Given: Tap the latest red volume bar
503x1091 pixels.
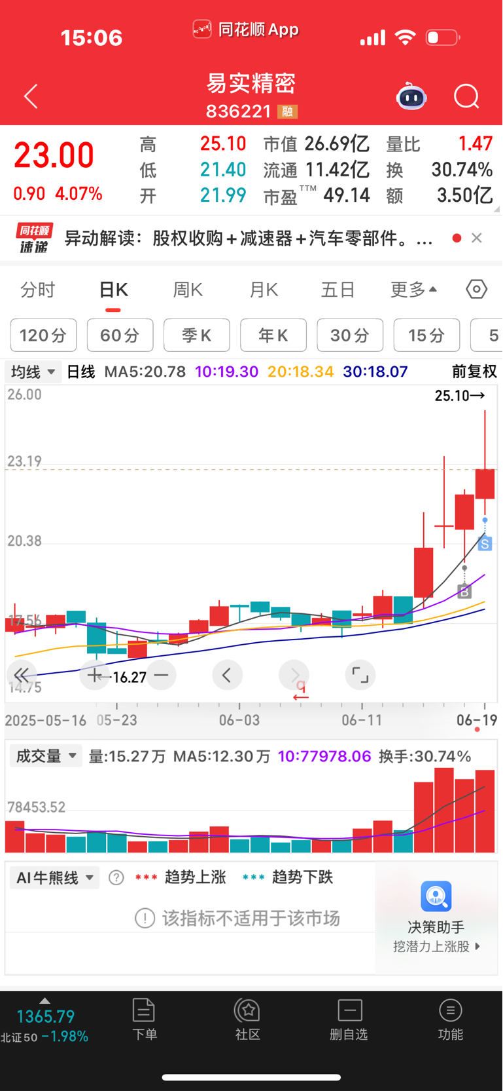Looking at the screenshot, I should tap(485, 811).
